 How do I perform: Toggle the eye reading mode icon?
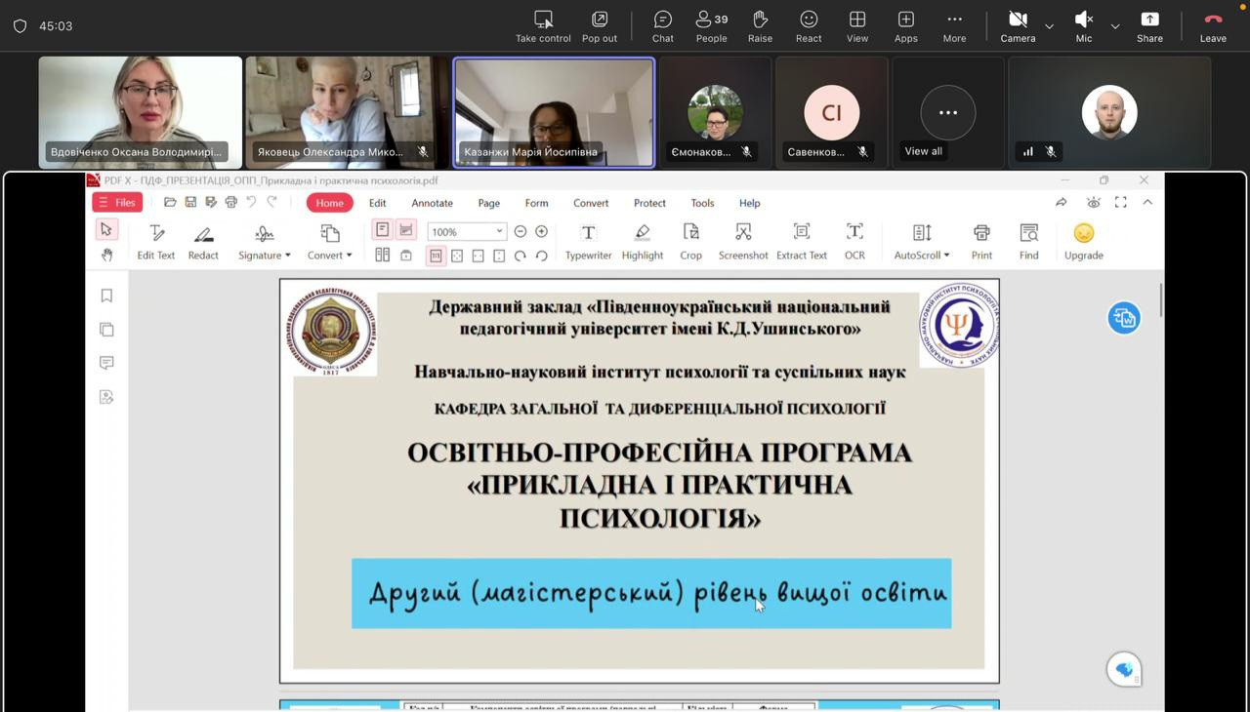click(x=1094, y=202)
